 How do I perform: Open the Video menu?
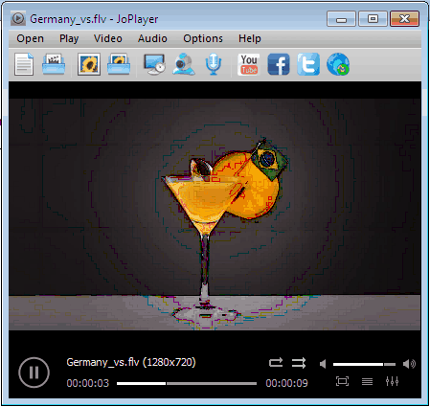click(108, 38)
